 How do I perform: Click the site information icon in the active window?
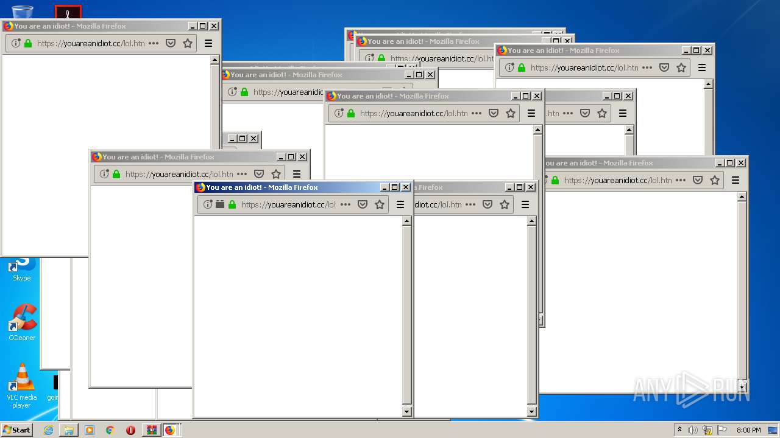(x=208, y=204)
